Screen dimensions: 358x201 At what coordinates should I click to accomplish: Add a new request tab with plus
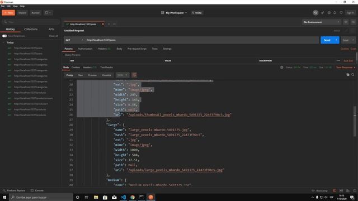109,24
